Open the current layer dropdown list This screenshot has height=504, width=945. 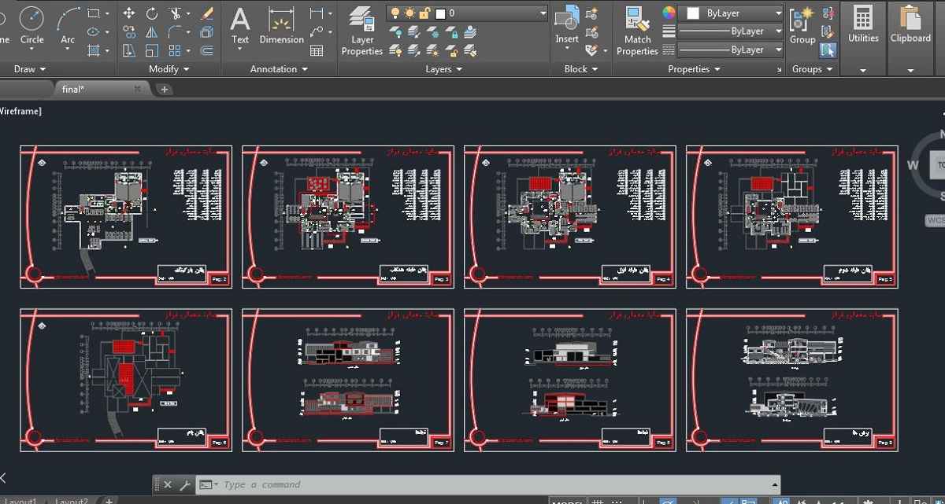point(467,13)
